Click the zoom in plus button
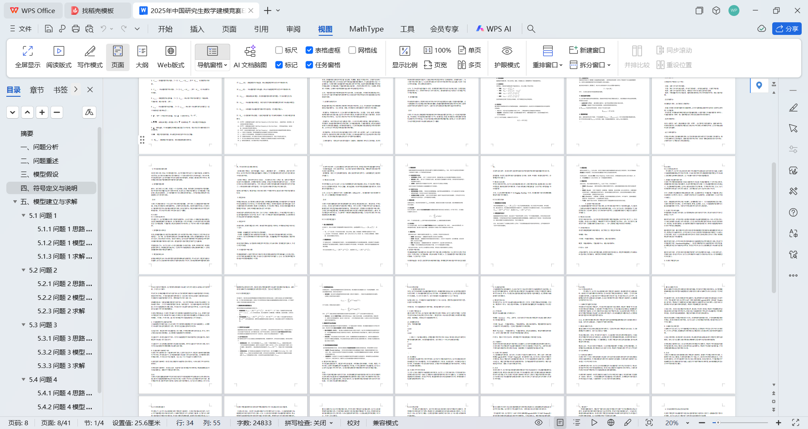Screen dimensions: 808x429 [x=779, y=423]
